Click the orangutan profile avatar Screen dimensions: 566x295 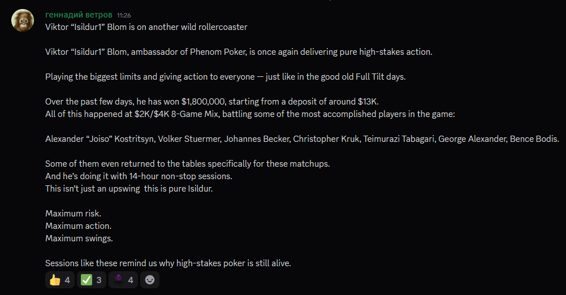pos(23,20)
